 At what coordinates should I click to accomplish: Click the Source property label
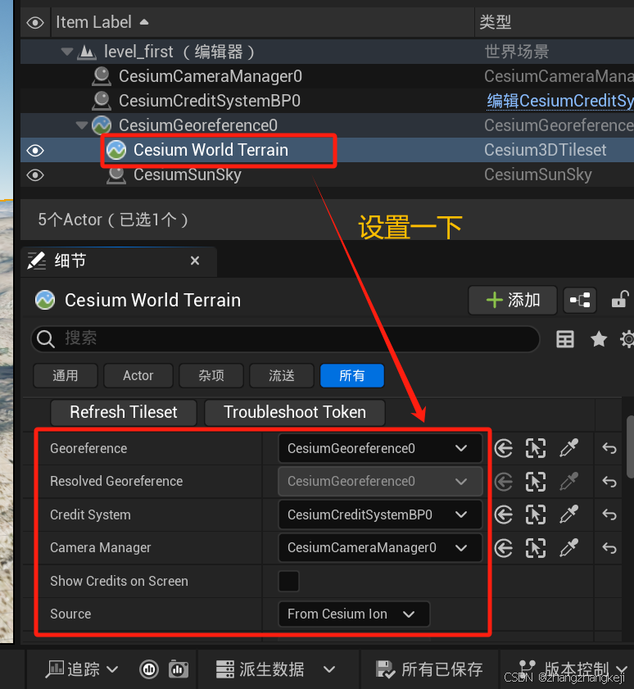(70, 614)
